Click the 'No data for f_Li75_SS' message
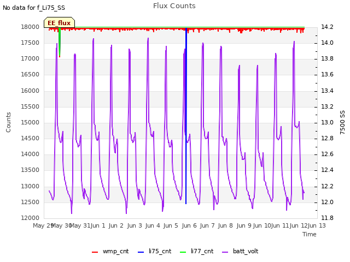 click(34, 8)
